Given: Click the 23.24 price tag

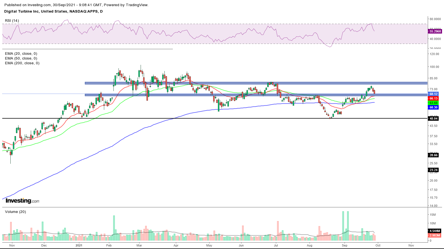Looking at the screenshot, I should pos(433,170).
